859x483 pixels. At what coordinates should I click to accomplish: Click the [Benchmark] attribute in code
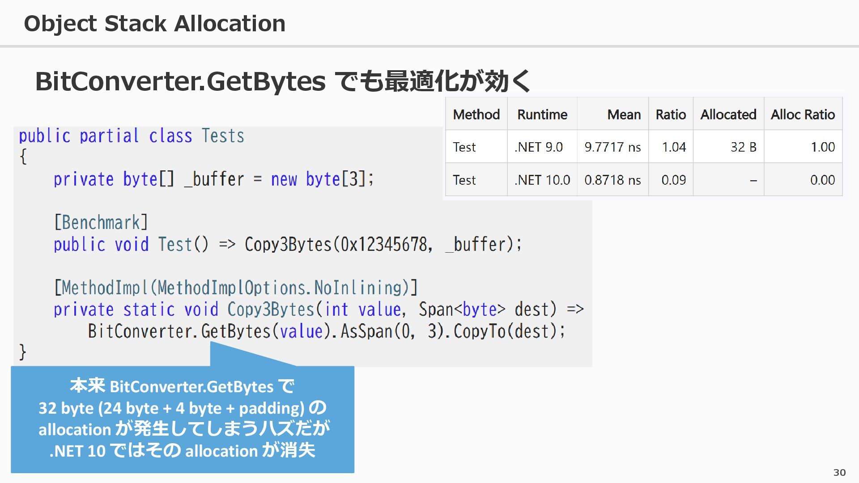click(x=101, y=222)
